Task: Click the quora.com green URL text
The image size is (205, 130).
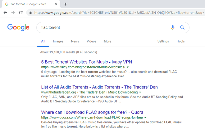Action: (92, 118)
